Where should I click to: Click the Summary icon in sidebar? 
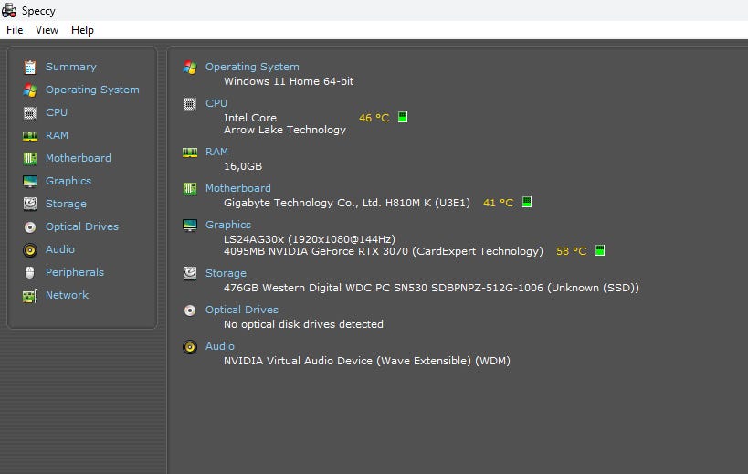pyautogui.click(x=30, y=67)
